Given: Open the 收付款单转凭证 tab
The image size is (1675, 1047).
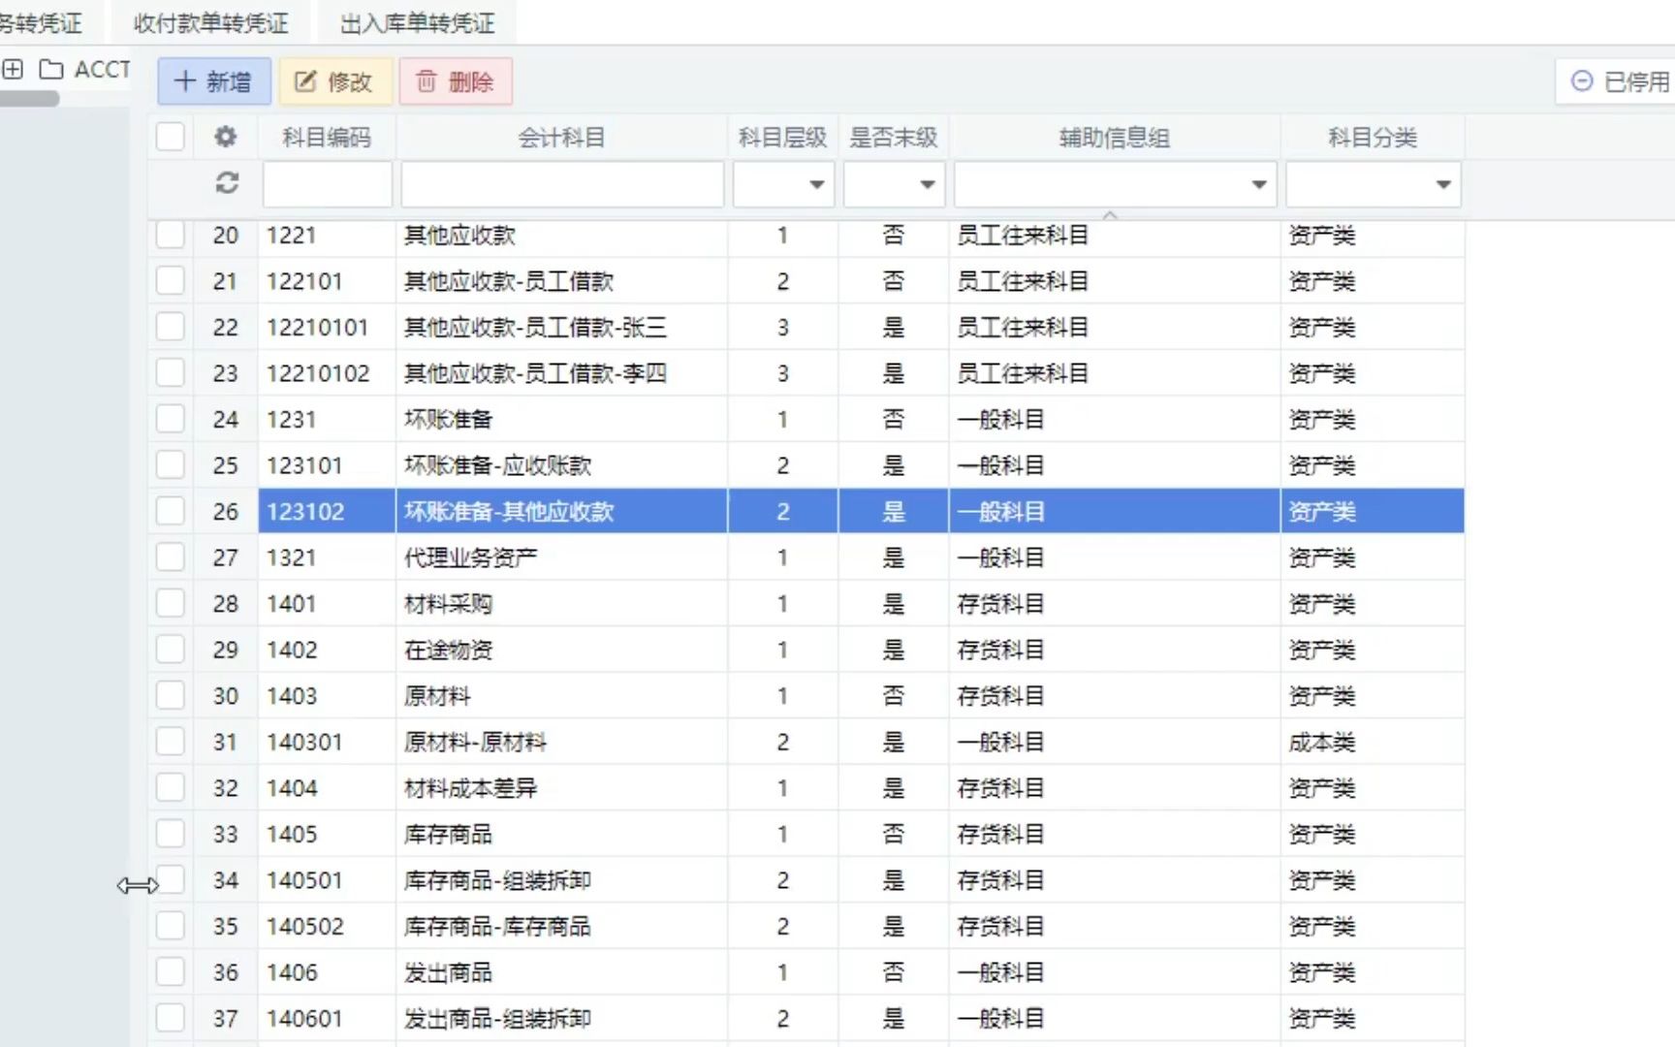Looking at the screenshot, I should [211, 22].
